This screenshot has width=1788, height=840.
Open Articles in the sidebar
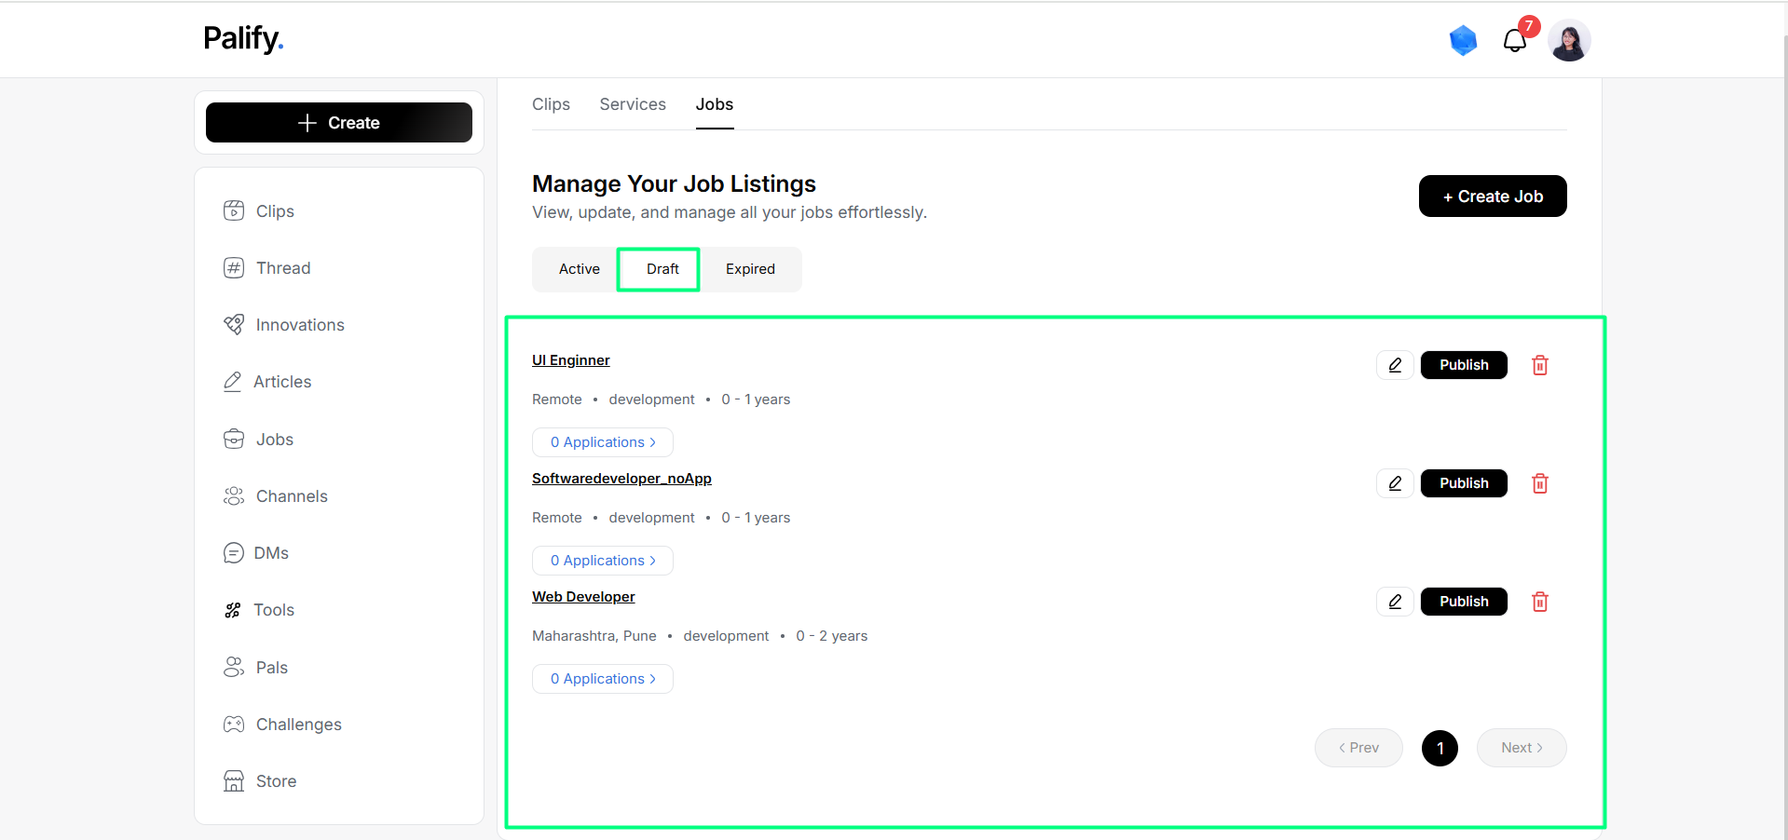click(267, 382)
